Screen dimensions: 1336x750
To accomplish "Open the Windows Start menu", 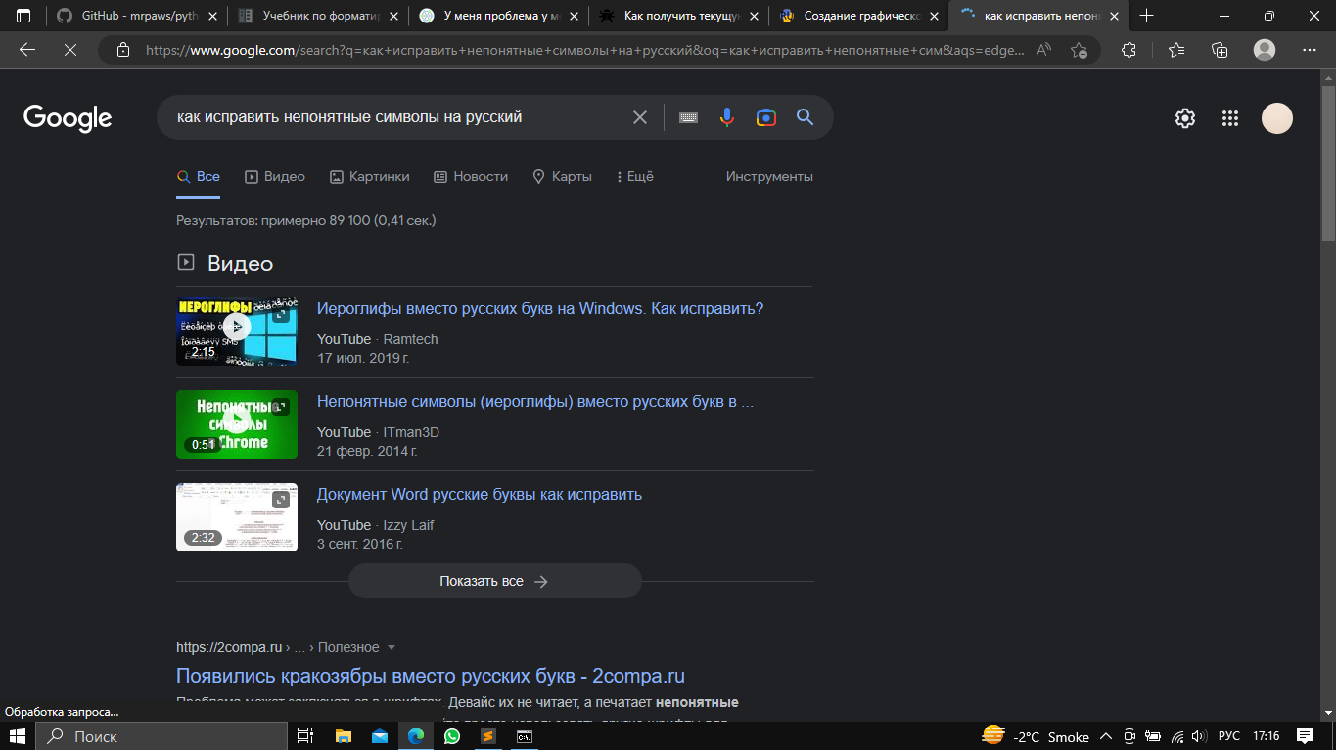I will coord(18,736).
